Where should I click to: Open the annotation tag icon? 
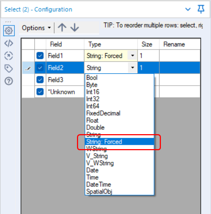pos(9,69)
